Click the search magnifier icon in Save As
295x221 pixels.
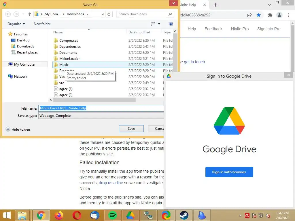(170, 14)
